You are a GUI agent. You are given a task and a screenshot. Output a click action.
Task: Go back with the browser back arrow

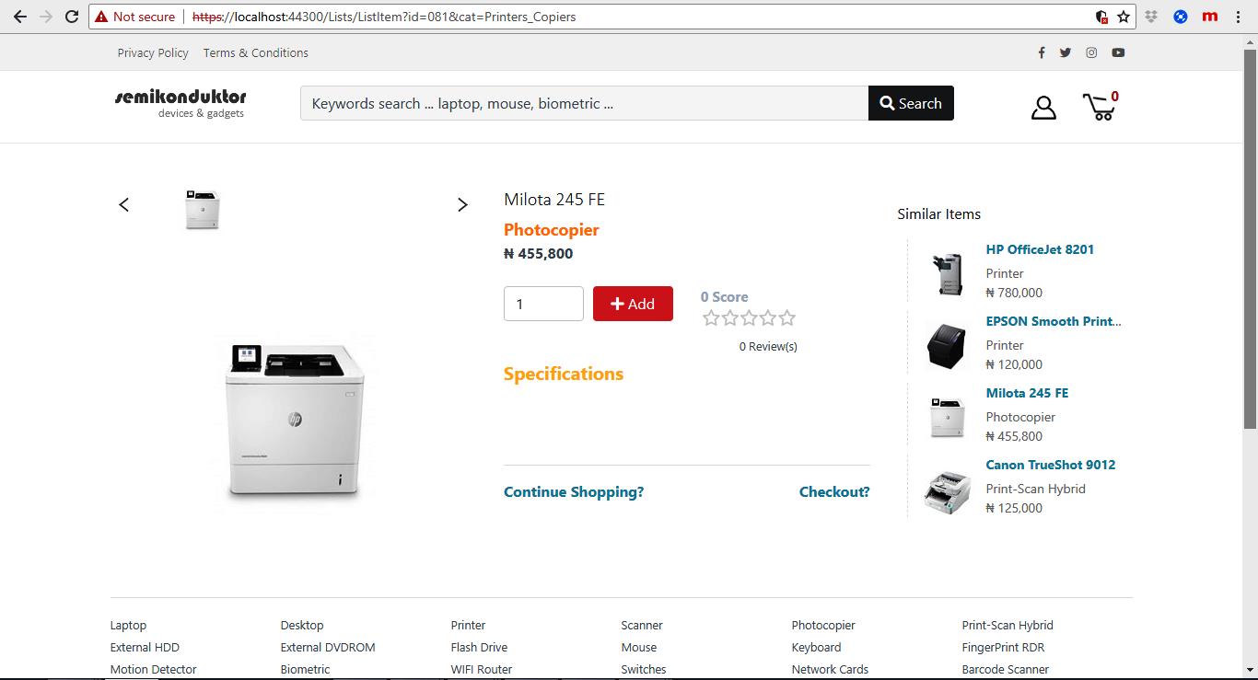coord(19,17)
